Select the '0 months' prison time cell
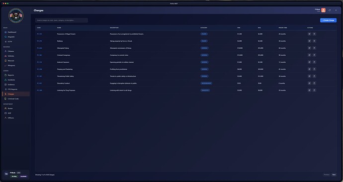Viewport: 343px width, 182px height. (x=282, y=83)
